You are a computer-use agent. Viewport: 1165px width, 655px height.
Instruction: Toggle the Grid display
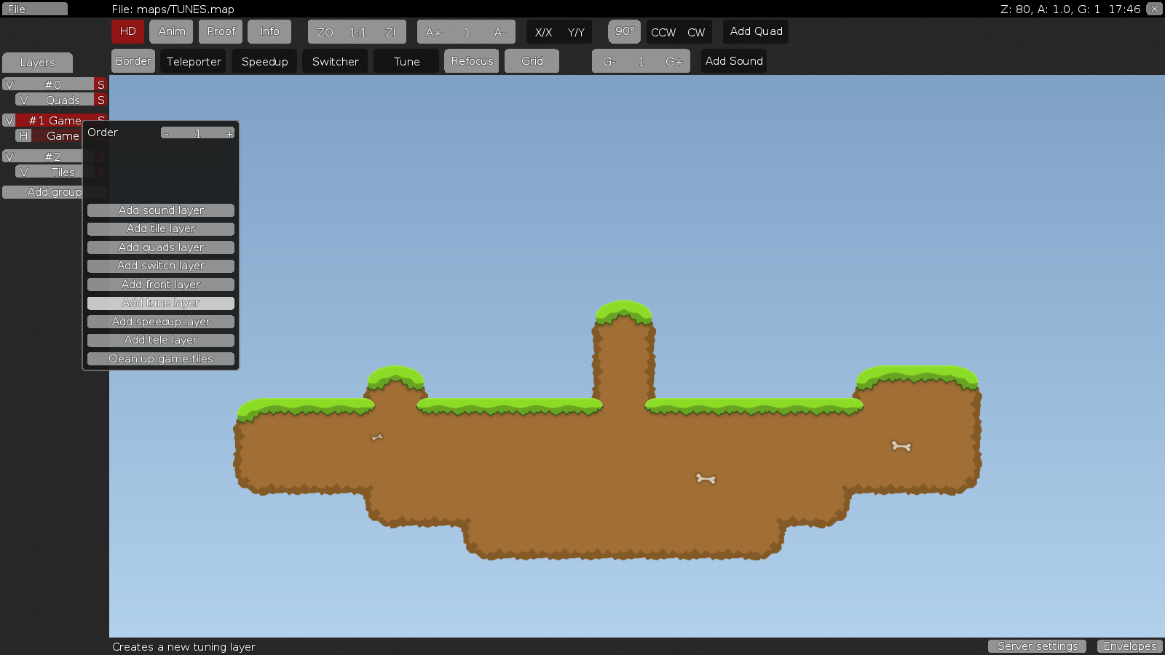tap(532, 61)
